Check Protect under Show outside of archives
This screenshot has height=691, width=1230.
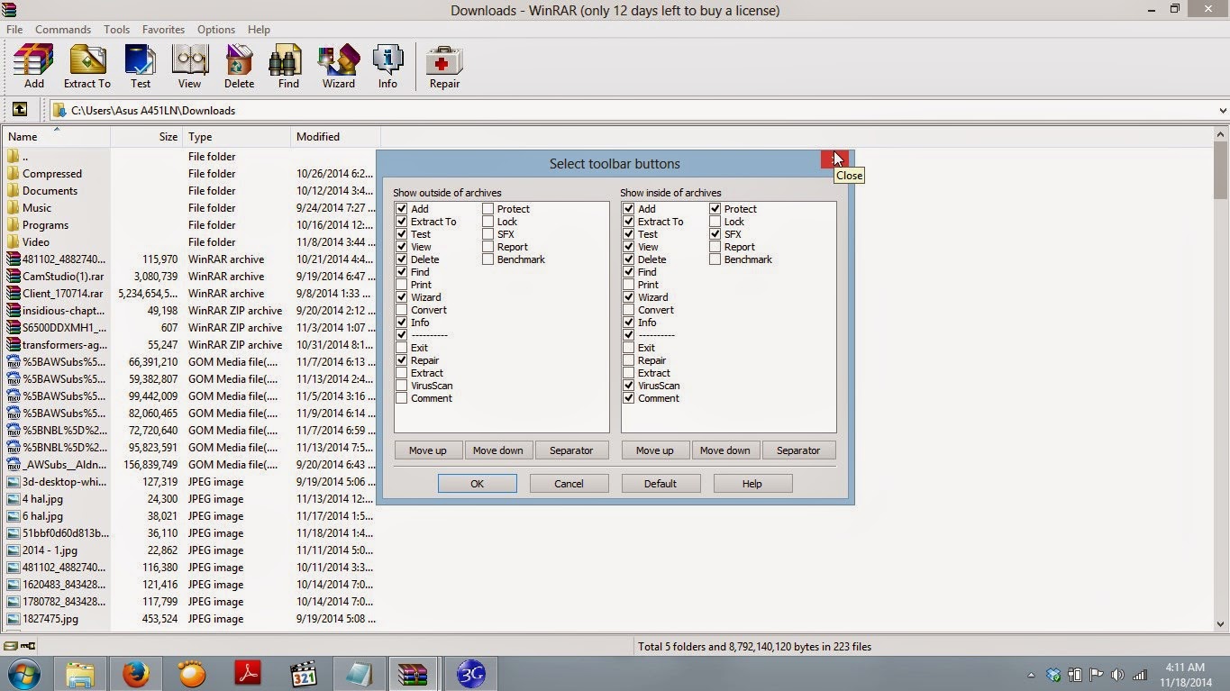click(487, 209)
